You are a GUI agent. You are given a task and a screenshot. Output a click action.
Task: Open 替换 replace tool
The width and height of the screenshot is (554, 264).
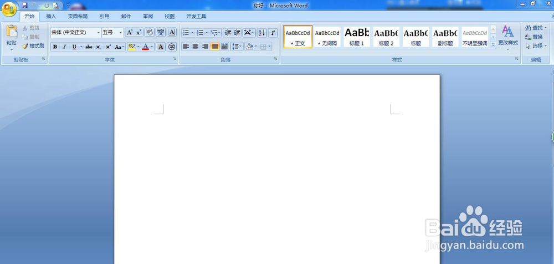click(x=534, y=37)
